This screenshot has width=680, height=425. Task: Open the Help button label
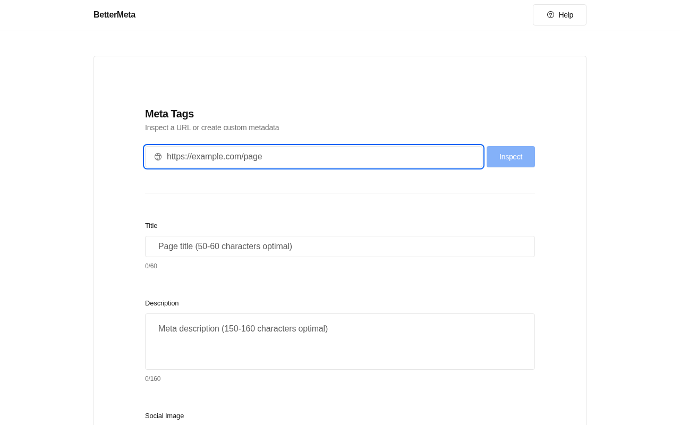tap(566, 15)
